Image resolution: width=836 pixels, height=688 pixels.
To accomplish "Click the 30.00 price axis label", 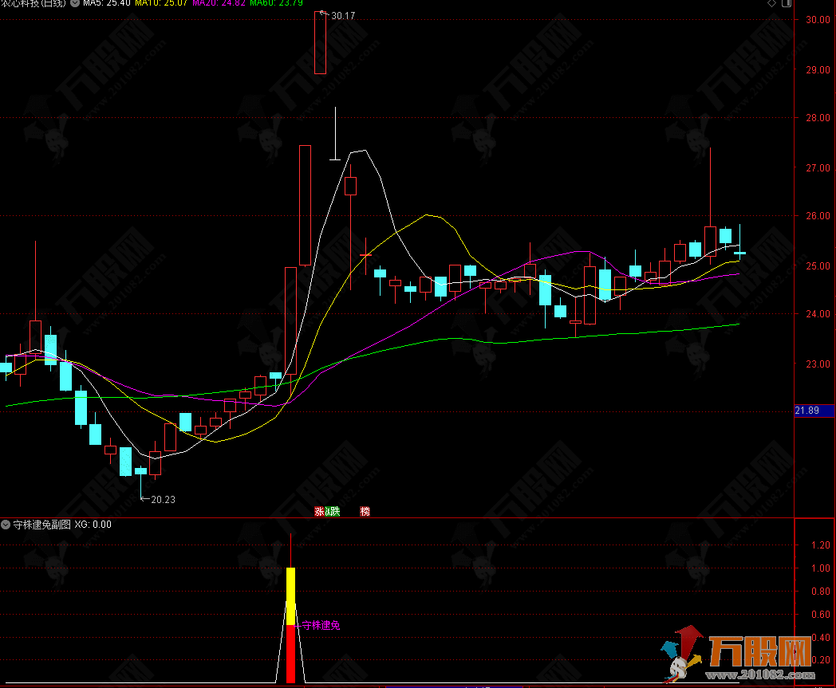I will (818, 20).
